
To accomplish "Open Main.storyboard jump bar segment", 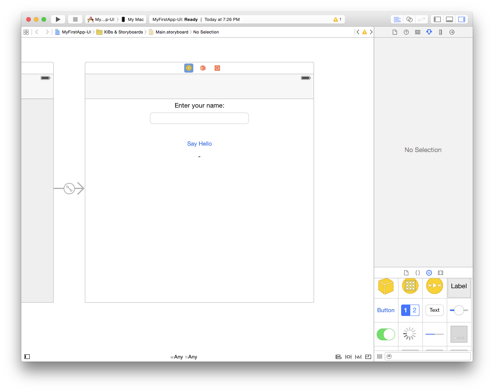I will click(x=169, y=32).
